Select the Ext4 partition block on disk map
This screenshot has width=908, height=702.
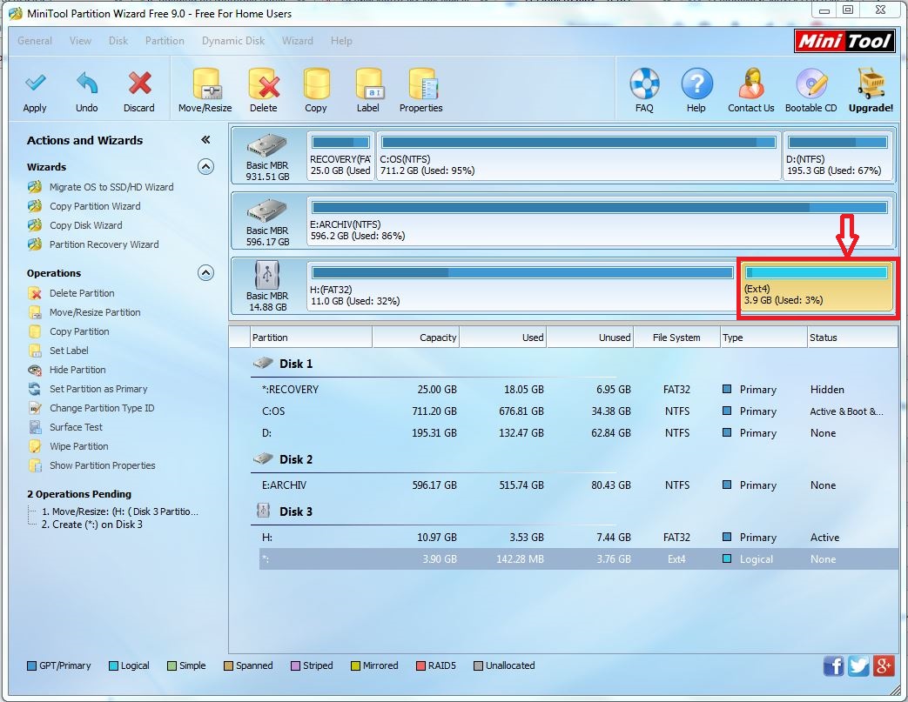pos(816,289)
